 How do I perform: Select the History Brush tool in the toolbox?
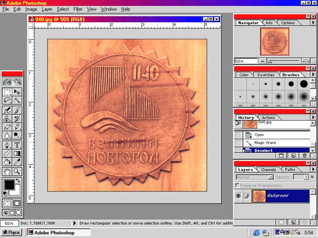[17, 119]
